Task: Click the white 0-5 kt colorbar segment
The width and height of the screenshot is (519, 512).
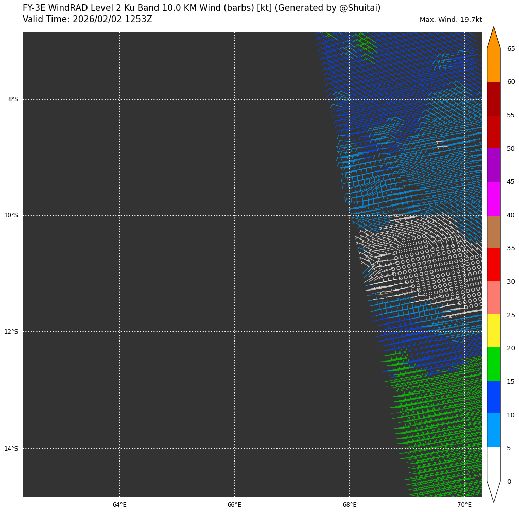Action: pyautogui.click(x=493, y=464)
